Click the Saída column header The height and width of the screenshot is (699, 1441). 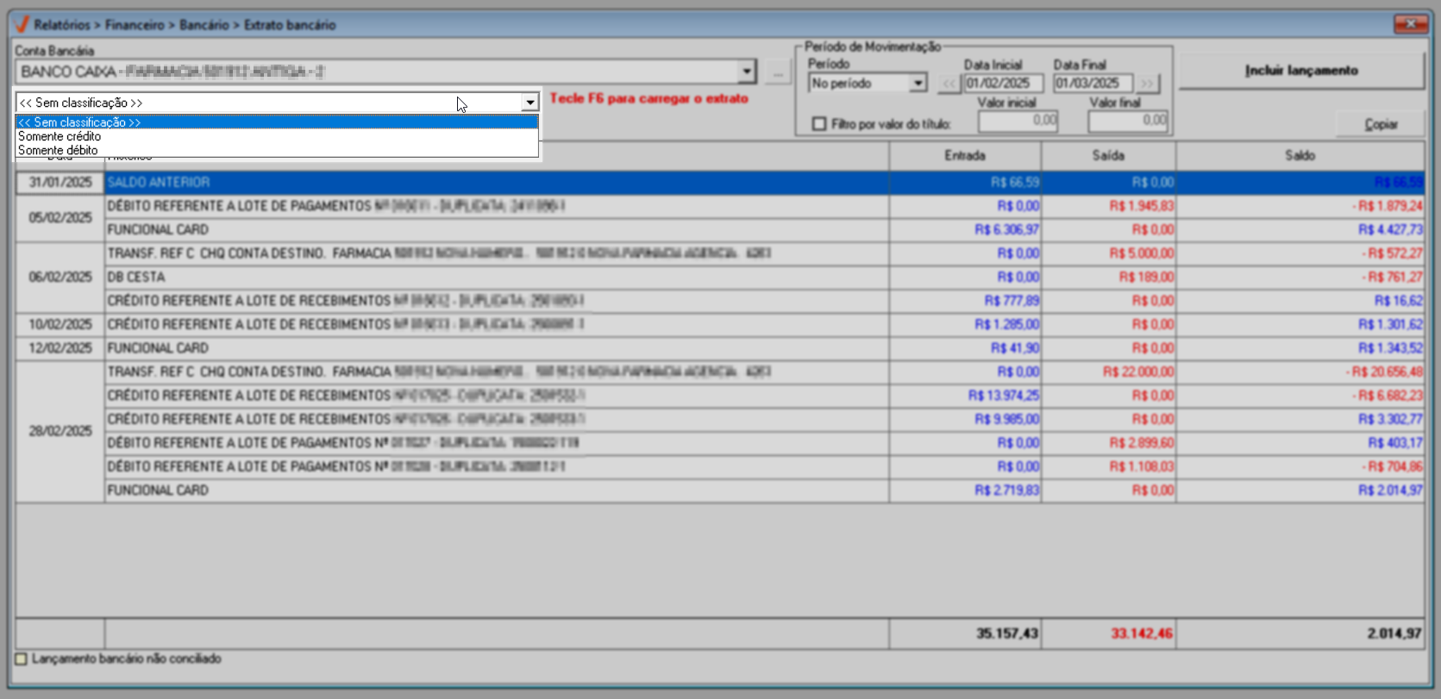tap(1108, 156)
